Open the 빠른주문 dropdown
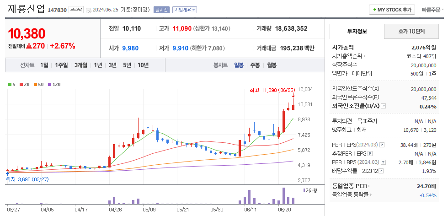448x216 pixels. pos(432,10)
